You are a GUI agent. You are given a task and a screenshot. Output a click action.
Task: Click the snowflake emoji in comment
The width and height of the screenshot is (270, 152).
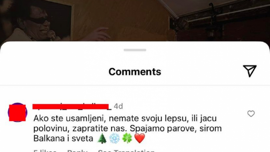pos(114,138)
